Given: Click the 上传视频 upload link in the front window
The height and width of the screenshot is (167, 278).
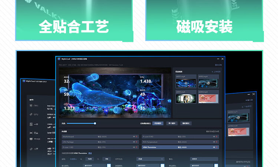Looking at the screenshot, I should (x=216, y=72).
